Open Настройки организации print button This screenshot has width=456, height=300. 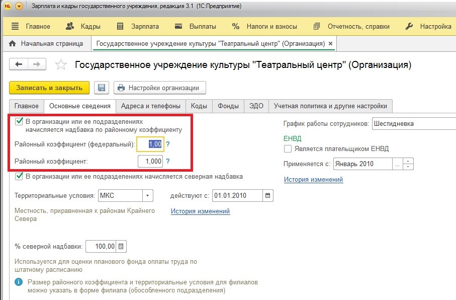click(x=160, y=88)
